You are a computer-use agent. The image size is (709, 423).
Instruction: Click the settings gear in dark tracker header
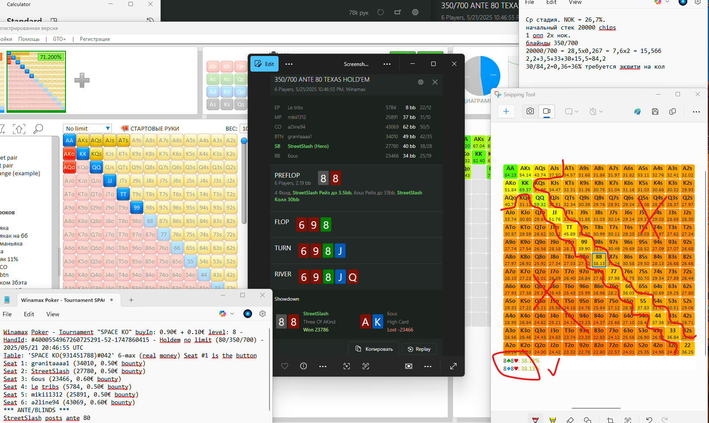pyautogui.click(x=415, y=12)
